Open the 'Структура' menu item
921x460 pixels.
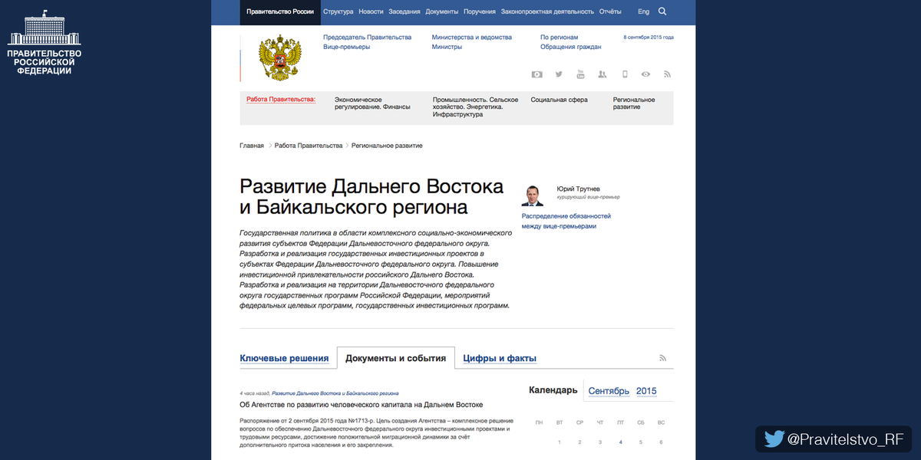click(x=338, y=11)
